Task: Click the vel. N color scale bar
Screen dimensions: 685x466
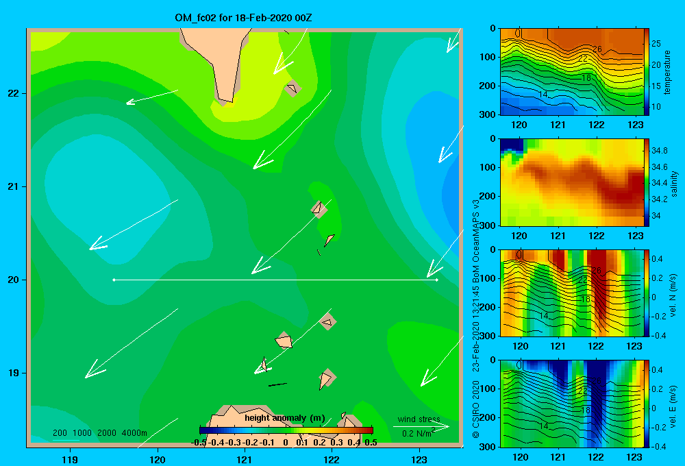Action: [647, 293]
